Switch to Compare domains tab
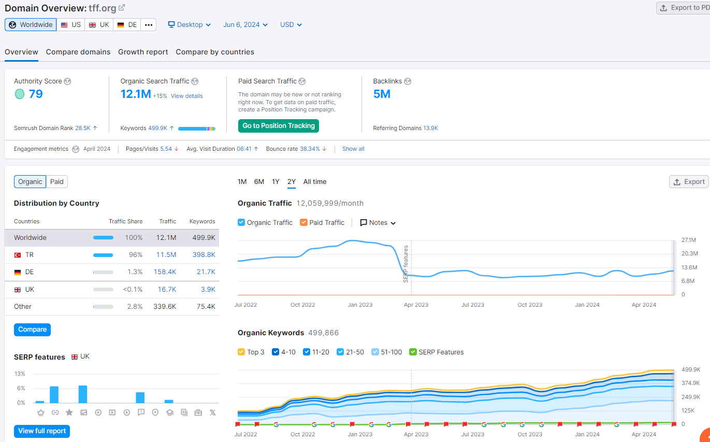The image size is (710, 442). click(78, 52)
